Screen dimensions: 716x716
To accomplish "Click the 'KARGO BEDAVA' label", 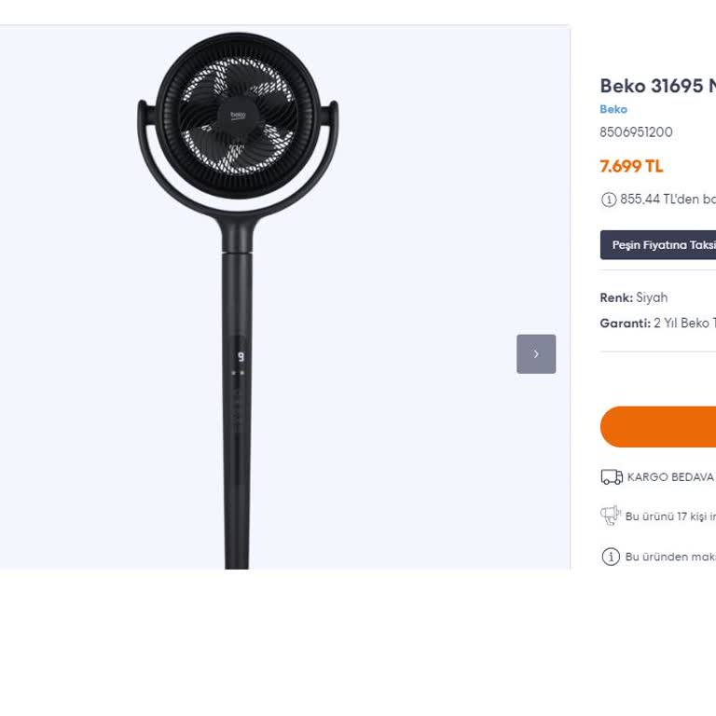I will point(670,477).
